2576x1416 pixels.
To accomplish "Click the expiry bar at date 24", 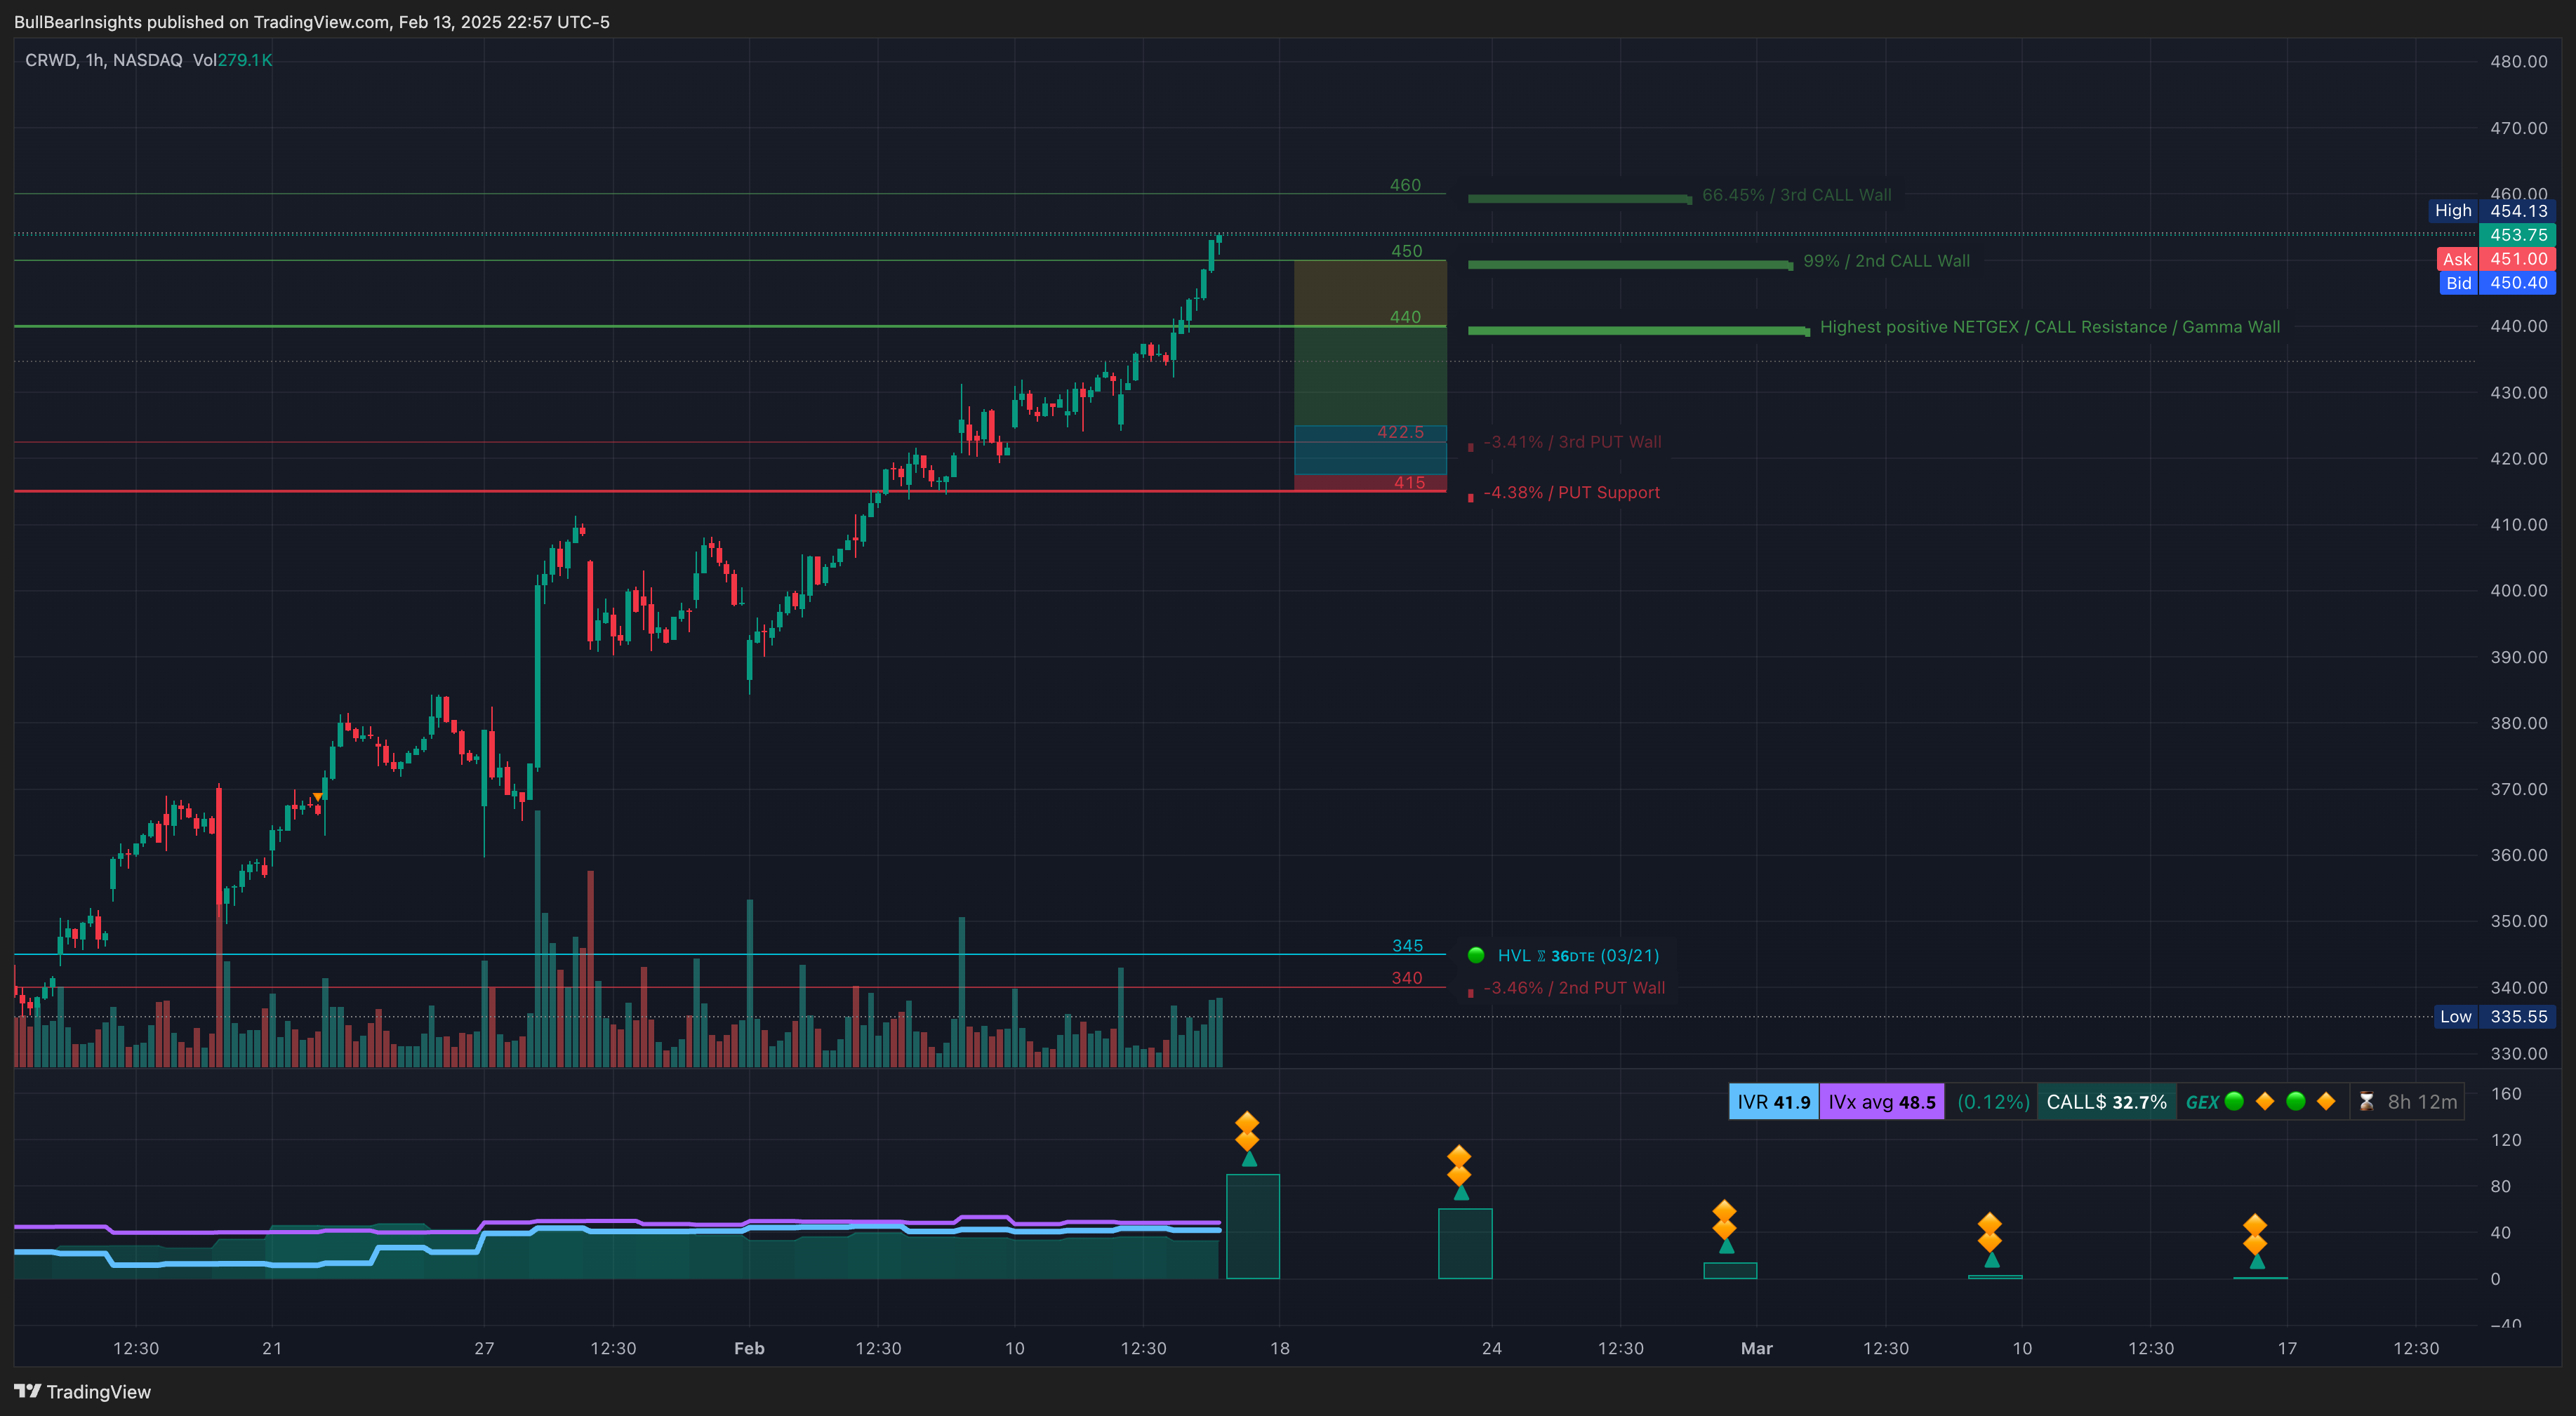I will pos(1465,1243).
